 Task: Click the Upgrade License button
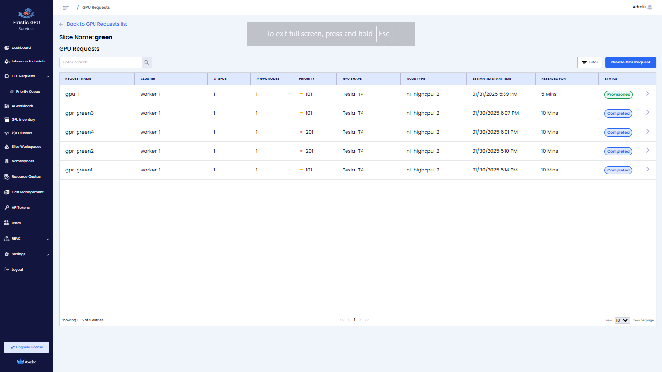[x=27, y=347]
